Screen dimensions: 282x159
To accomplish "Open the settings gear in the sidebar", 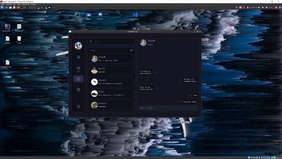I will pos(78,79).
